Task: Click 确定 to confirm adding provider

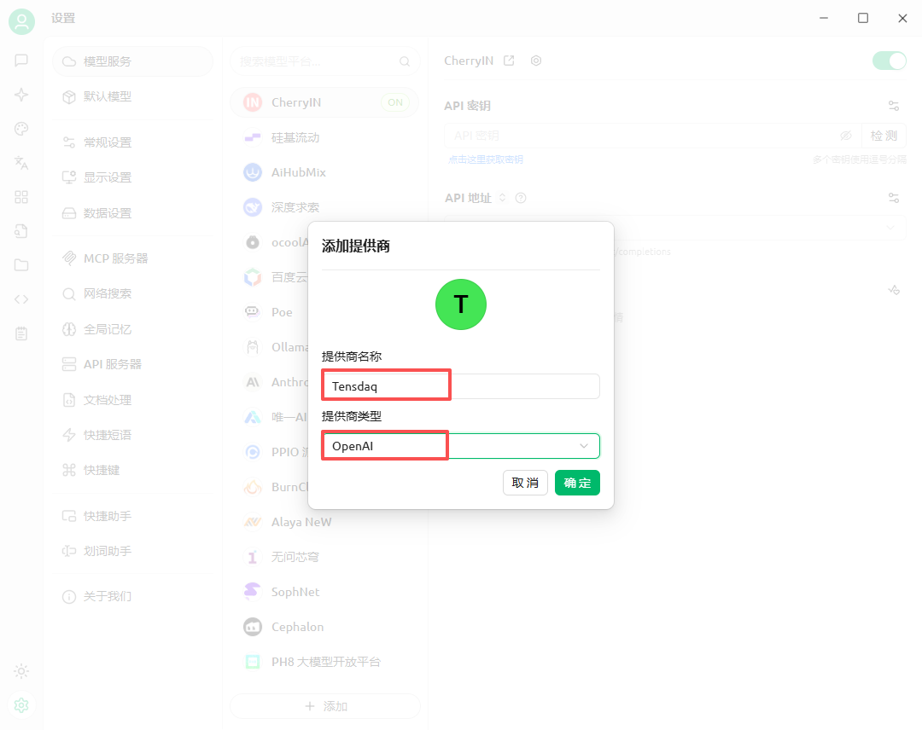Action: pos(577,483)
